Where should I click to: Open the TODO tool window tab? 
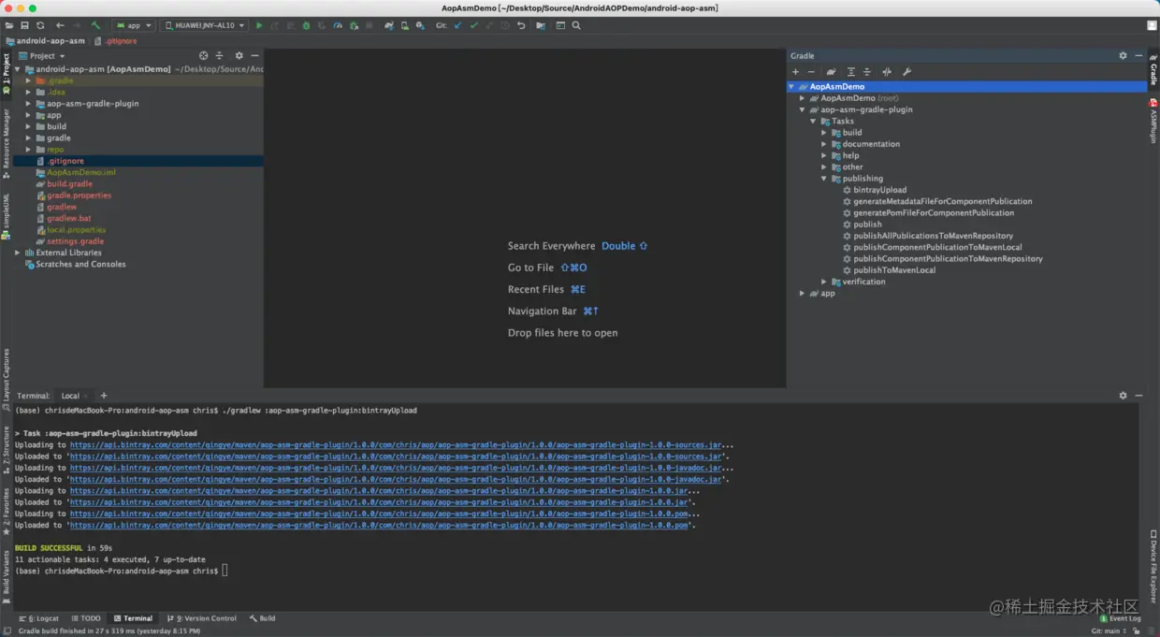click(86, 618)
